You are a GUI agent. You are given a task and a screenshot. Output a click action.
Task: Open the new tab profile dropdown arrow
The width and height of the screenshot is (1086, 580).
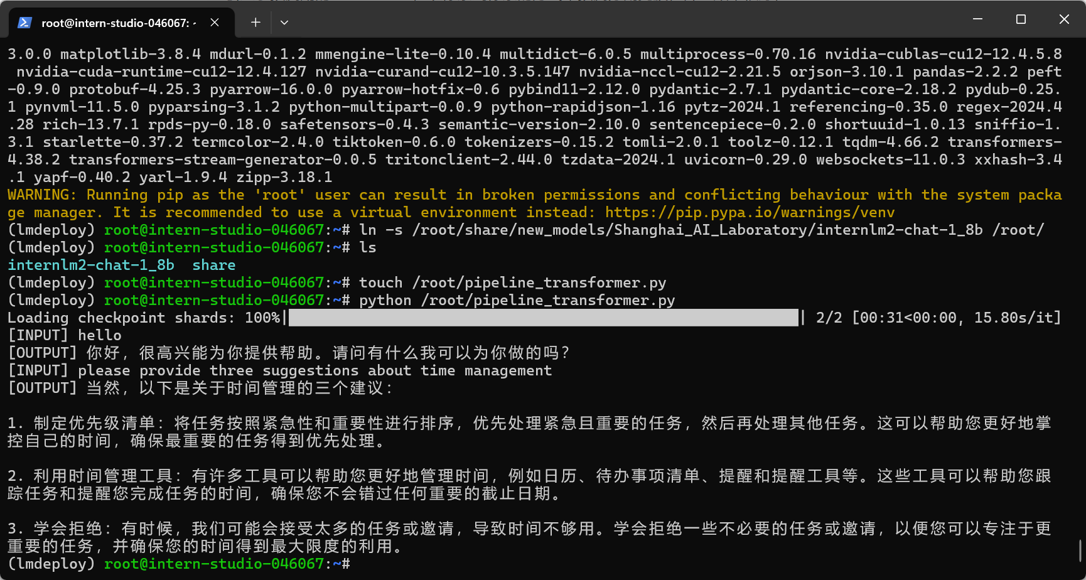point(284,23)
